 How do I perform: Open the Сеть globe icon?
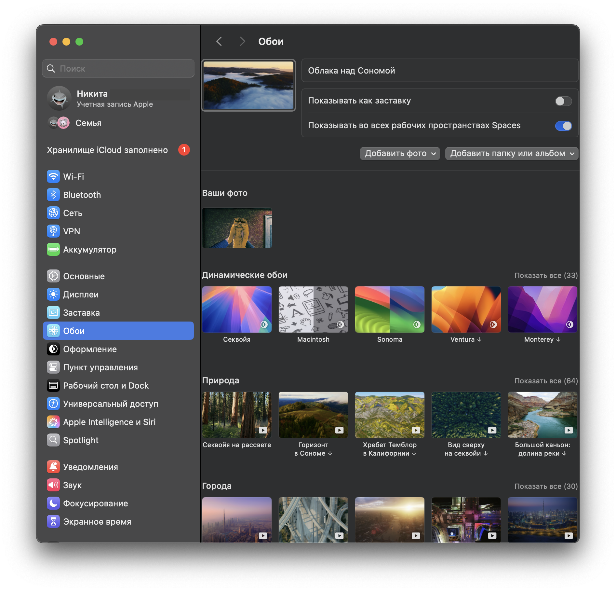pyautogui.click(x=53, y=213)
